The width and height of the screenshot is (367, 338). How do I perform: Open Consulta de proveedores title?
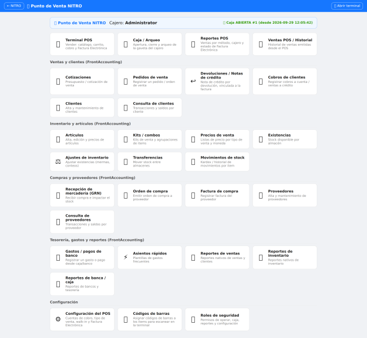78,218
